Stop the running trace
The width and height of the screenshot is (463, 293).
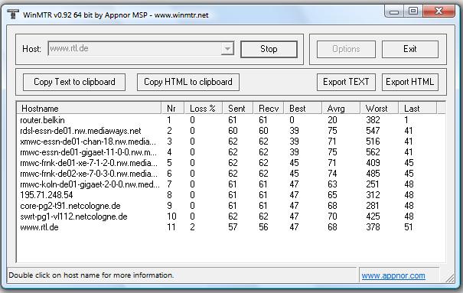click(x=269, y=49)
